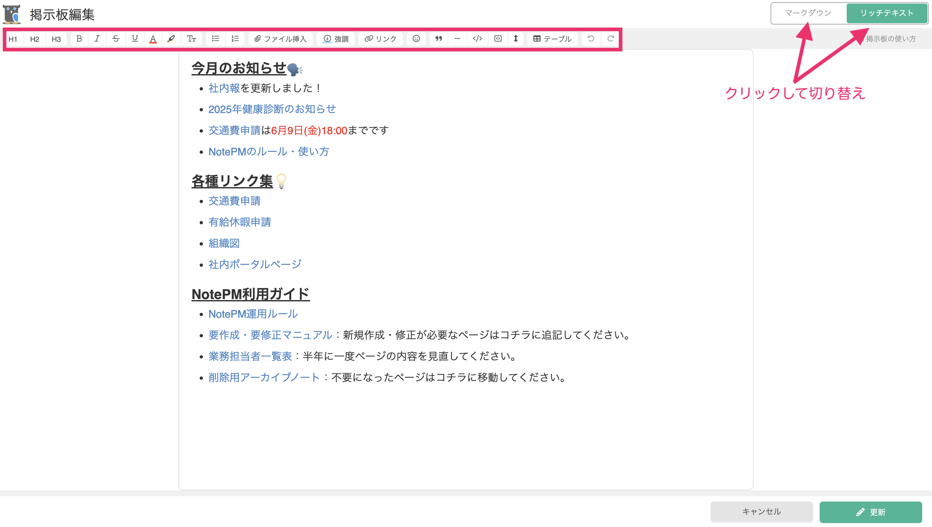Toggle bold formatting
Viewport: 932px width, 527px height.
(79, 39)
